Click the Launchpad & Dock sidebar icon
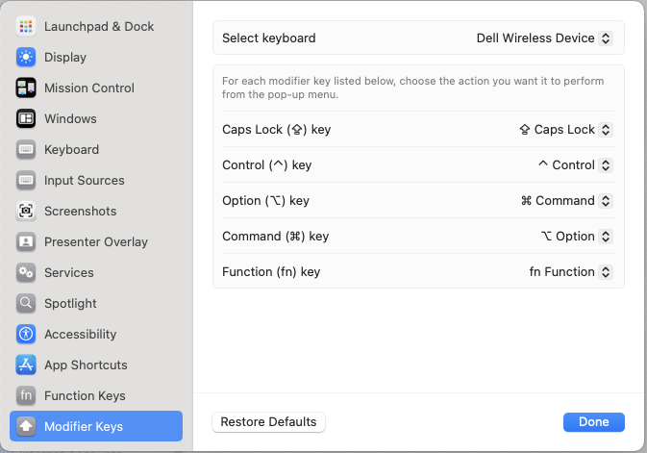The image size is (647, 453). (26, 26)
